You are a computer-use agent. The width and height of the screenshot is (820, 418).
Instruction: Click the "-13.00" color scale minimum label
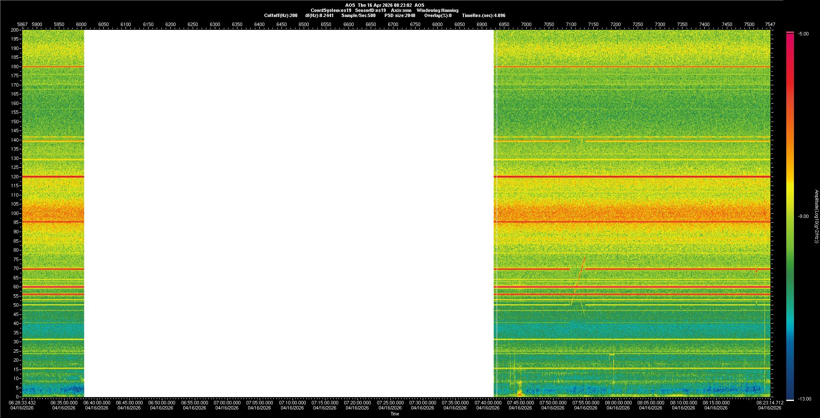[x=804, y=399]
